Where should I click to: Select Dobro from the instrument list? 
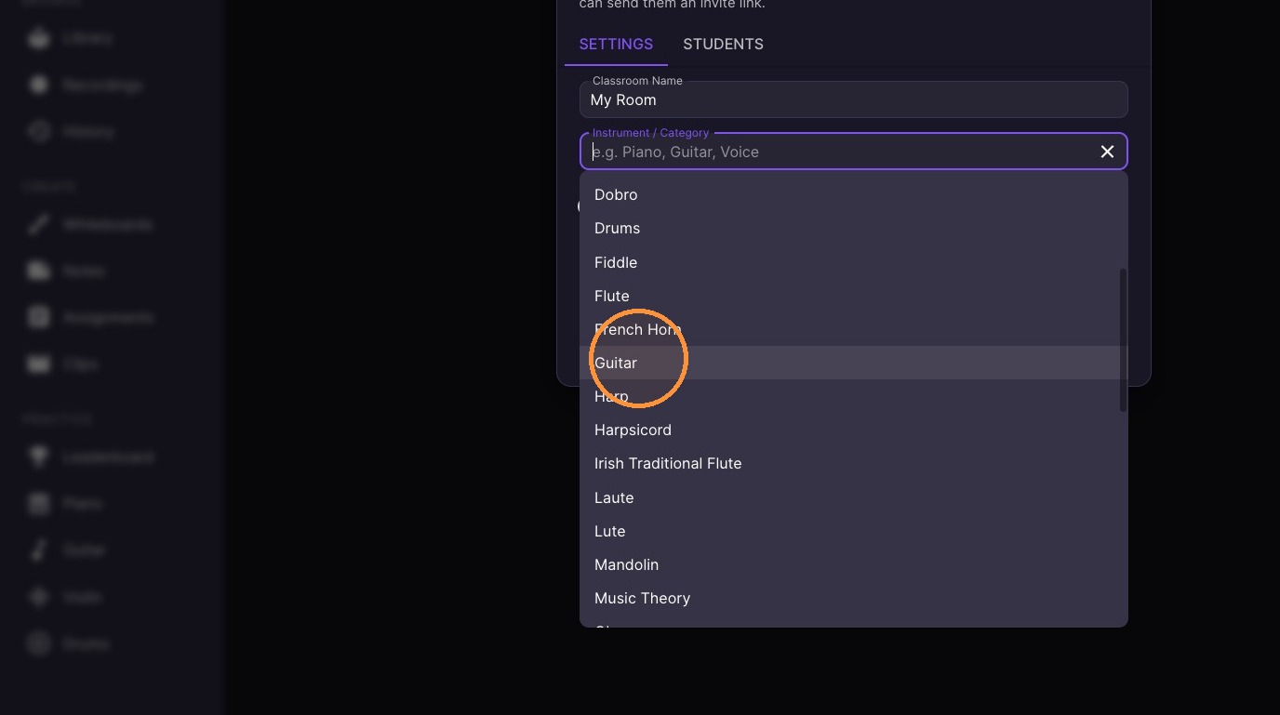pyautogui.click(x=853, y=194)
